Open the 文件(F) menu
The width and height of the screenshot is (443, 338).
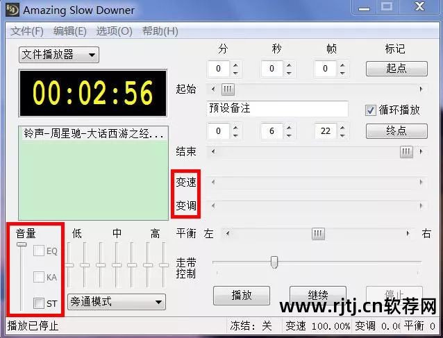(27, 31)
